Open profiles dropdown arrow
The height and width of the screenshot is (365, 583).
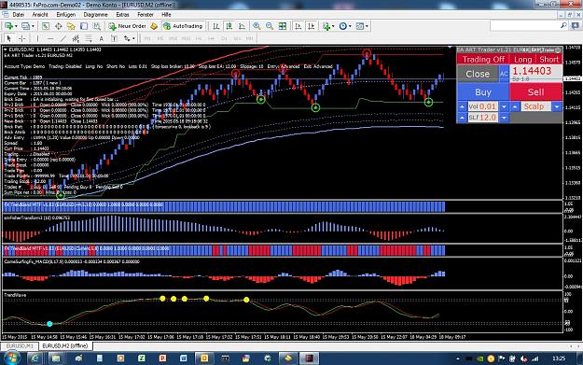pyautogui.click(x=33, y=26)
